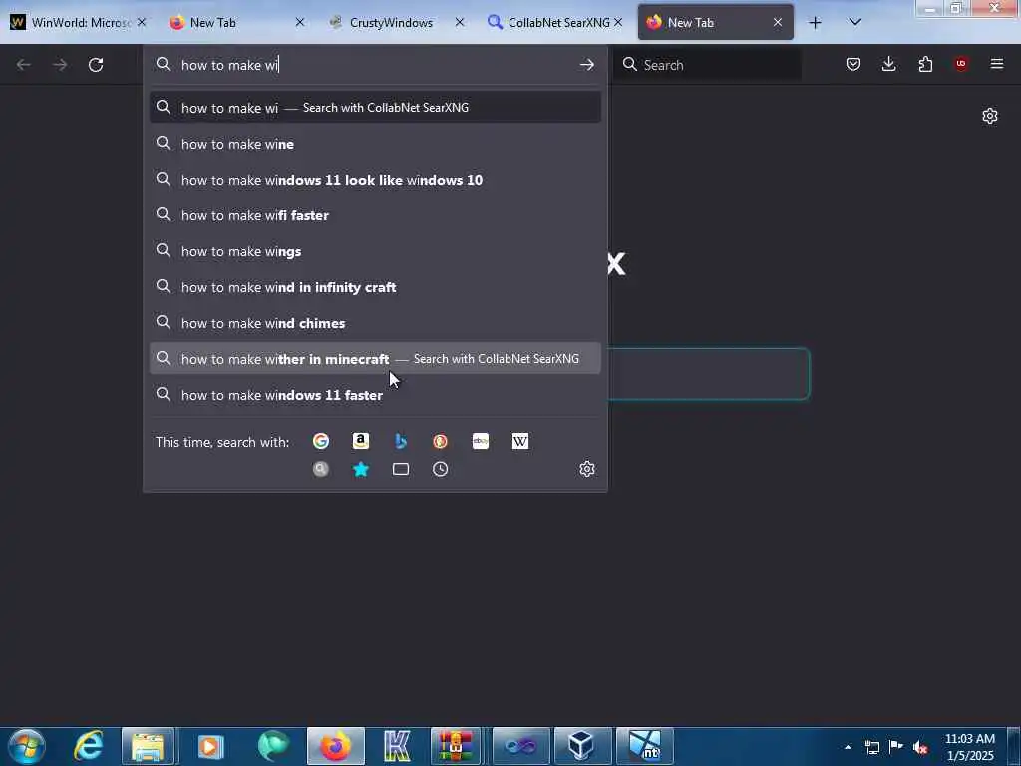Open Firefox taskbar button

point(335,746)
